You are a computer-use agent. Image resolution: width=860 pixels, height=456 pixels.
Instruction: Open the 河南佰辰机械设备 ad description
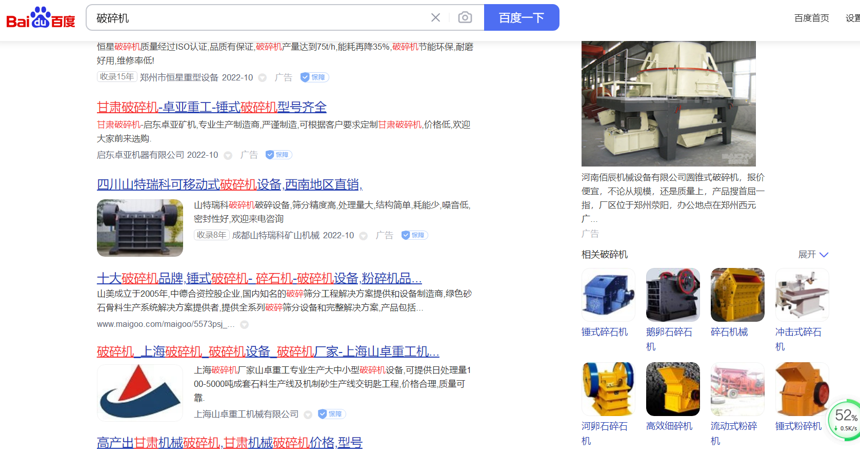click(x=673, y=198)
